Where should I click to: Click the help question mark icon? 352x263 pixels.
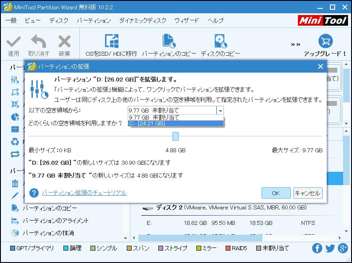click(x=34, y=193)
